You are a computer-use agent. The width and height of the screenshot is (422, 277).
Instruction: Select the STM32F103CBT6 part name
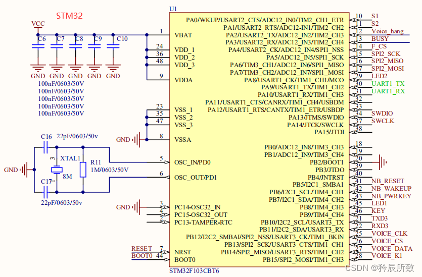pos(194,271)
